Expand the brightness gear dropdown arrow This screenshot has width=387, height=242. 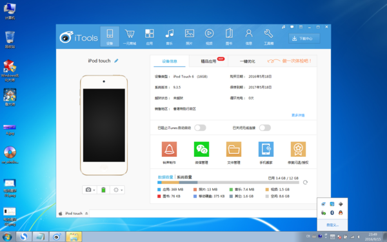tap(122, 190)
